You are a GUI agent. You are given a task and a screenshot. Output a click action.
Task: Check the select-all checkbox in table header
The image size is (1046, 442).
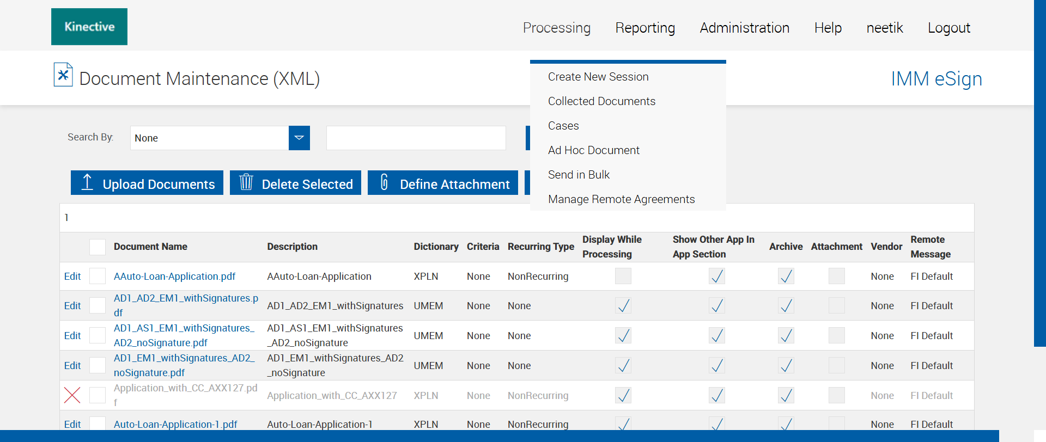coord(98,247)
